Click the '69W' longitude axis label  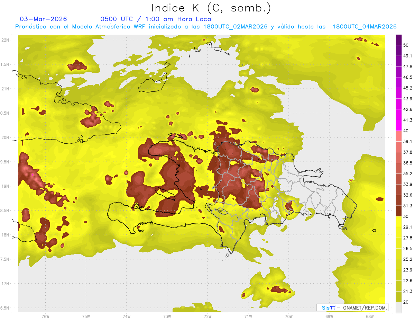tap(329, 316)
